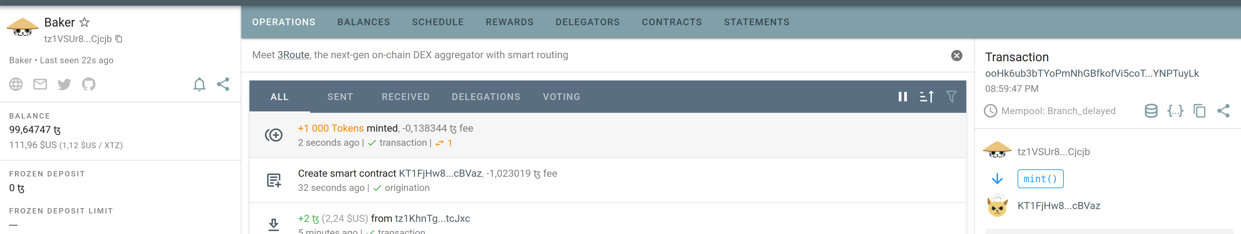Image resolution: width=1241 pixels, height=234 pixels.
Task: Show only Received operations
Action: pos(405,97)
